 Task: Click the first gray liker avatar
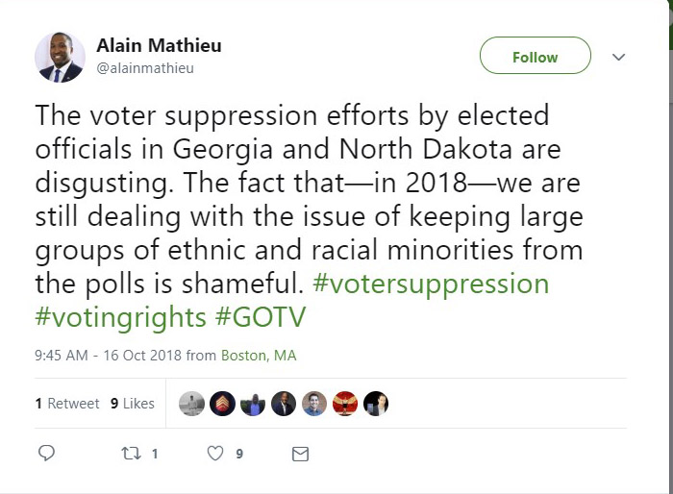coord(191,404)
